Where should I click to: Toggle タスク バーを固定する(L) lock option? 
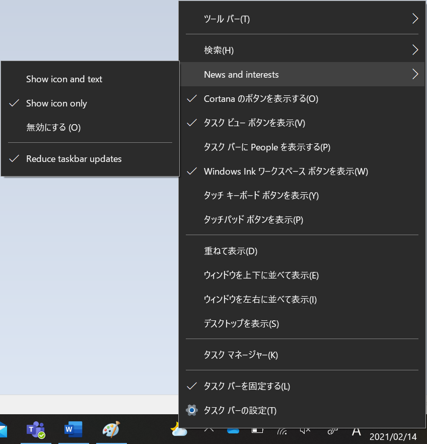302,386
